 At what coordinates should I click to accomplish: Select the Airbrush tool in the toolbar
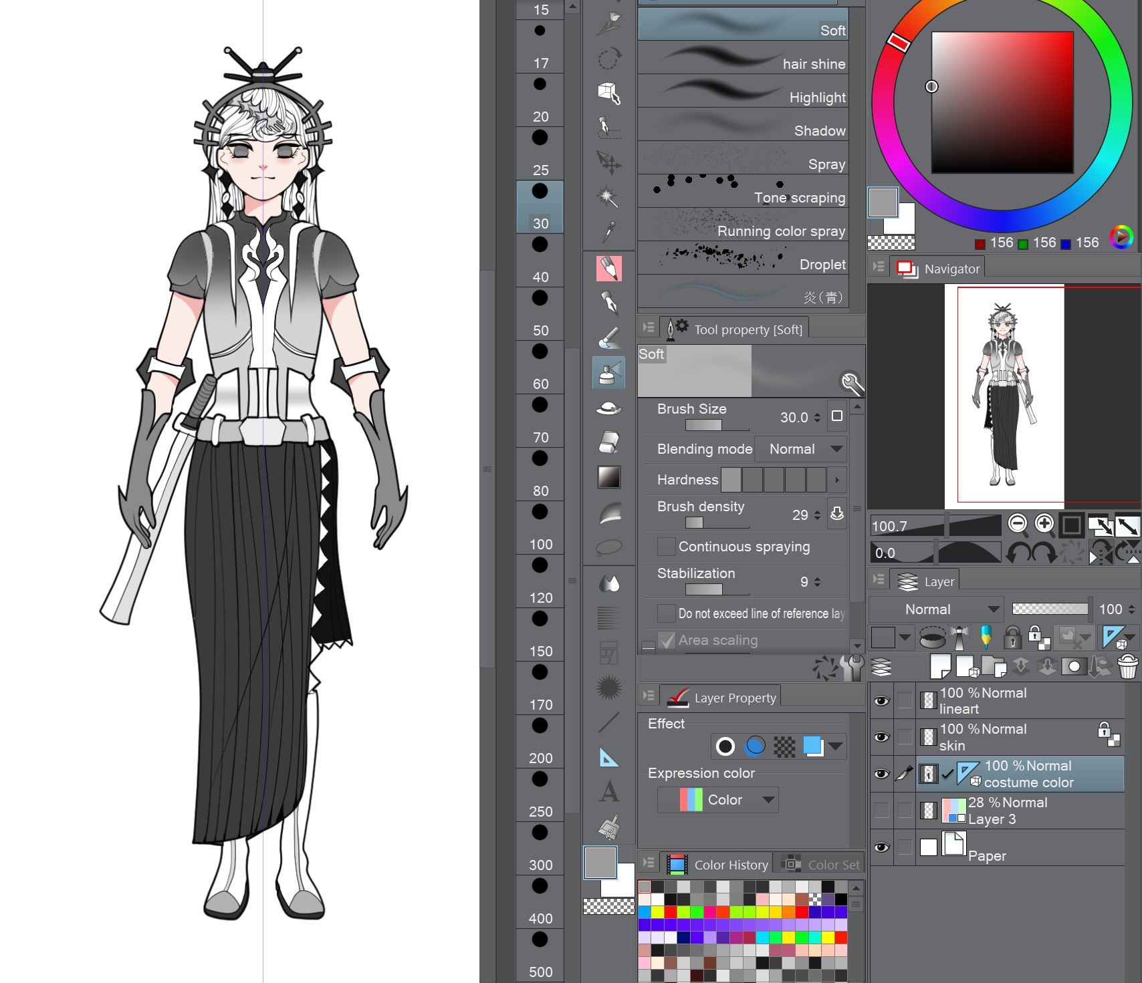click(608, 372)
